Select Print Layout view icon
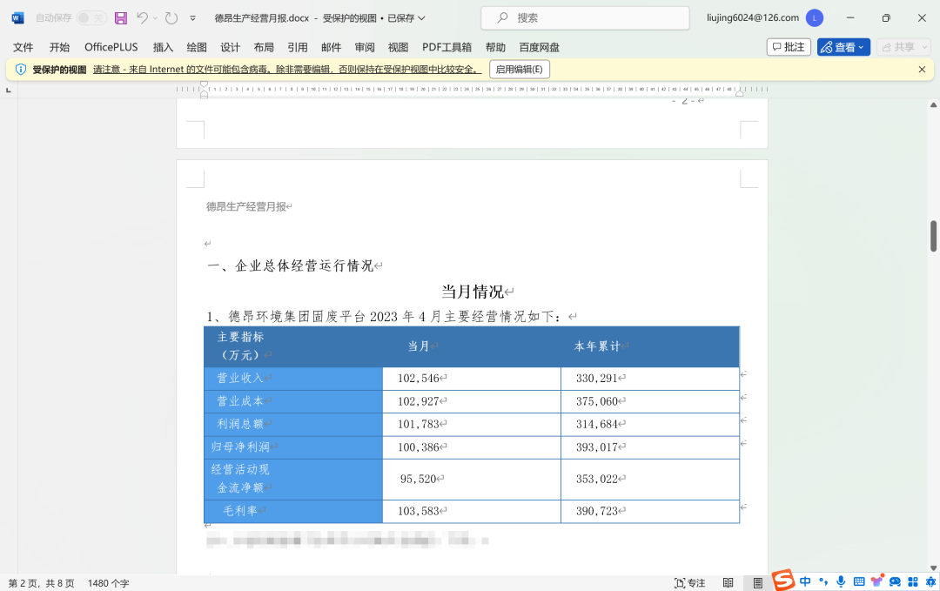This screenshot has height=591, width=940. click(x=758, y=582)
